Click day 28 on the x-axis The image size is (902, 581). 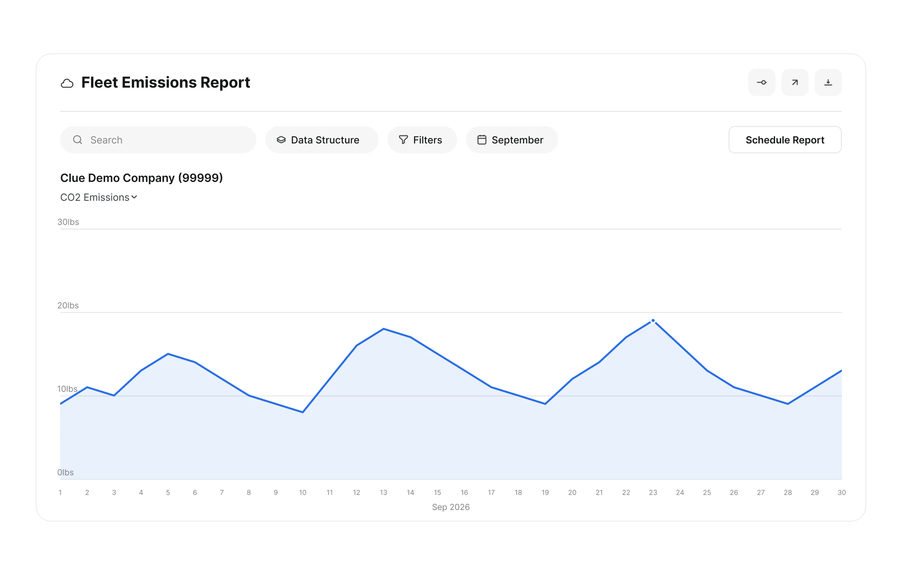(788, 492)
